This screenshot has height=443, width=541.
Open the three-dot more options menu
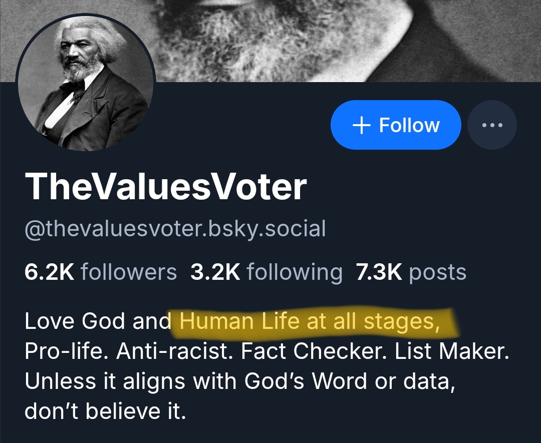[x=492, y=125]
